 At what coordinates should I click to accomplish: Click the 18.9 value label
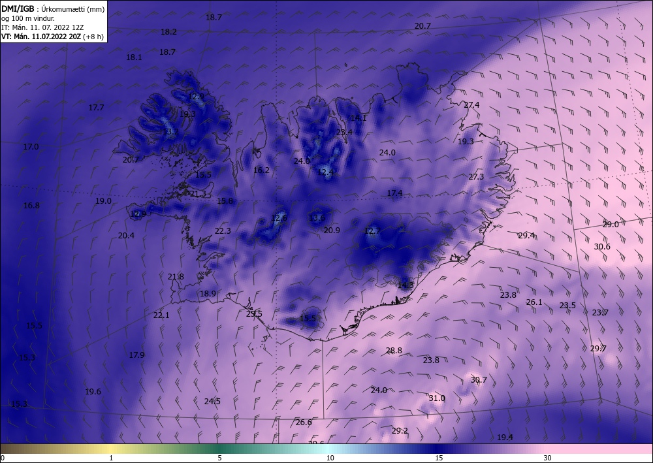click(x=208, y=294)
